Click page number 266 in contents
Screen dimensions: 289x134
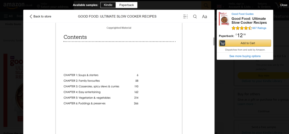click(x=136, y=104)
